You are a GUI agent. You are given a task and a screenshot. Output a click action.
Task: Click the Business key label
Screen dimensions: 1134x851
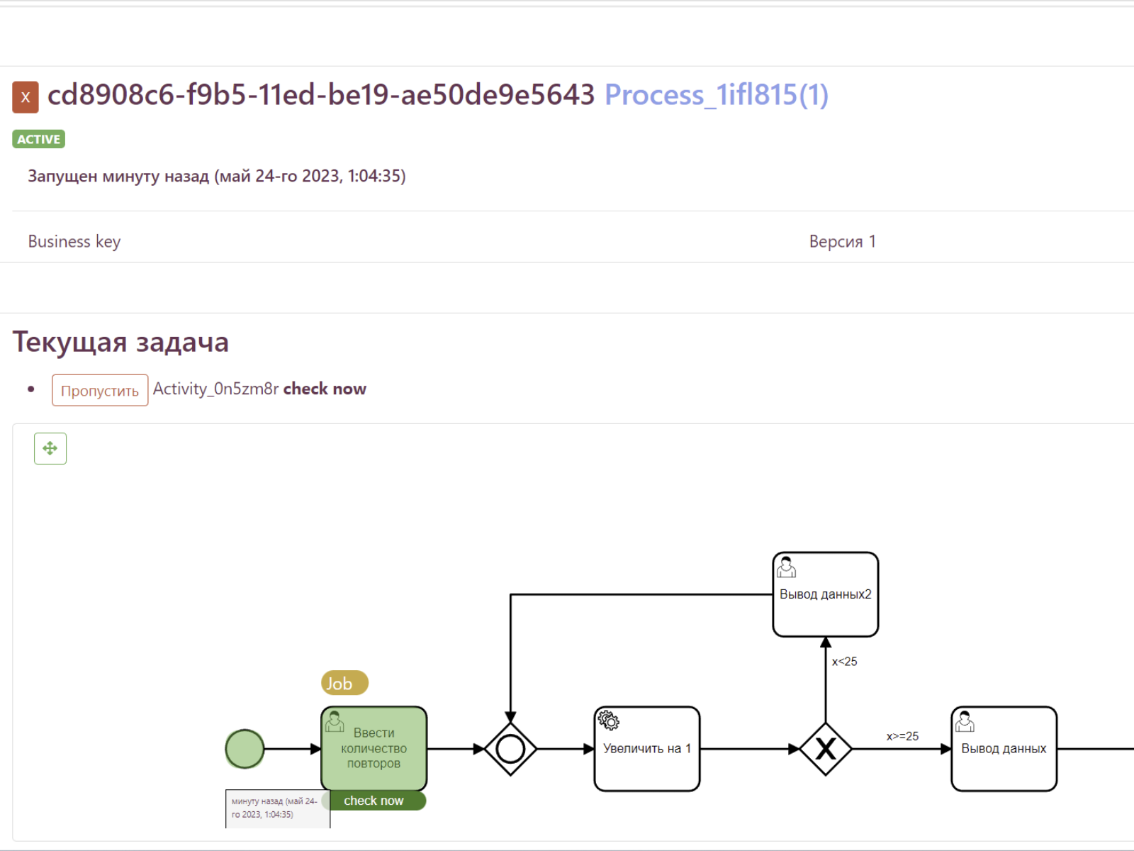point(74,241)
